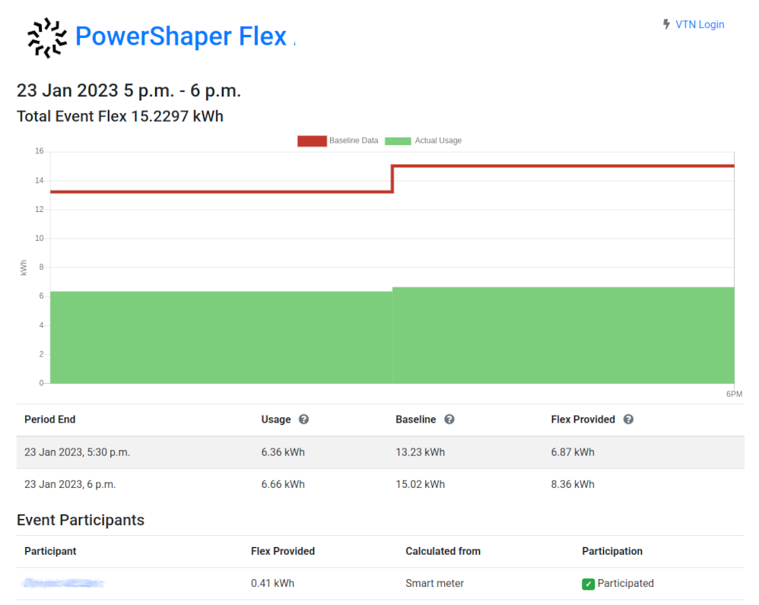
Task: Click the lightning bolt icon beside VTN Login
Action: (666, 24)
